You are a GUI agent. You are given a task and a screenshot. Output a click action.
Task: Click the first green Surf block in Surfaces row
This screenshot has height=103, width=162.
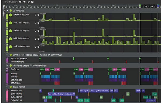click(42, 69)
